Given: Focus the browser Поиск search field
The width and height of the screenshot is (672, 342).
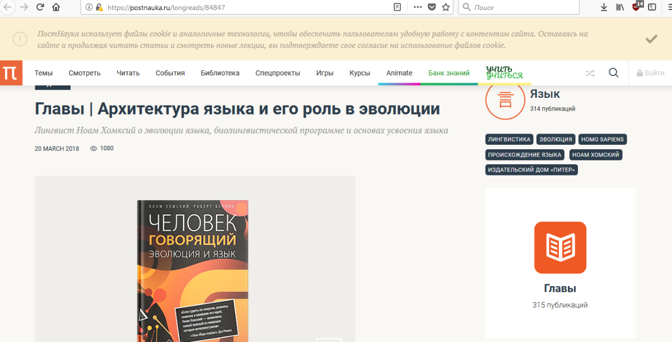Looking at the screenshot, I should pyautogui.click(x=524, y=7).
